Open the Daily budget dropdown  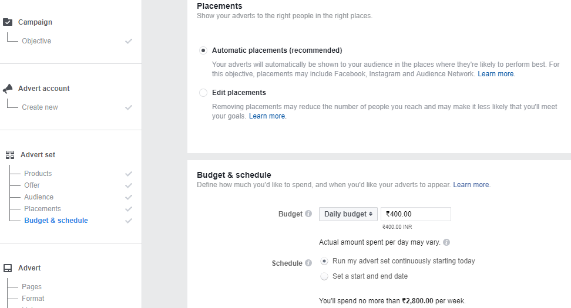[x=348, y=214]
